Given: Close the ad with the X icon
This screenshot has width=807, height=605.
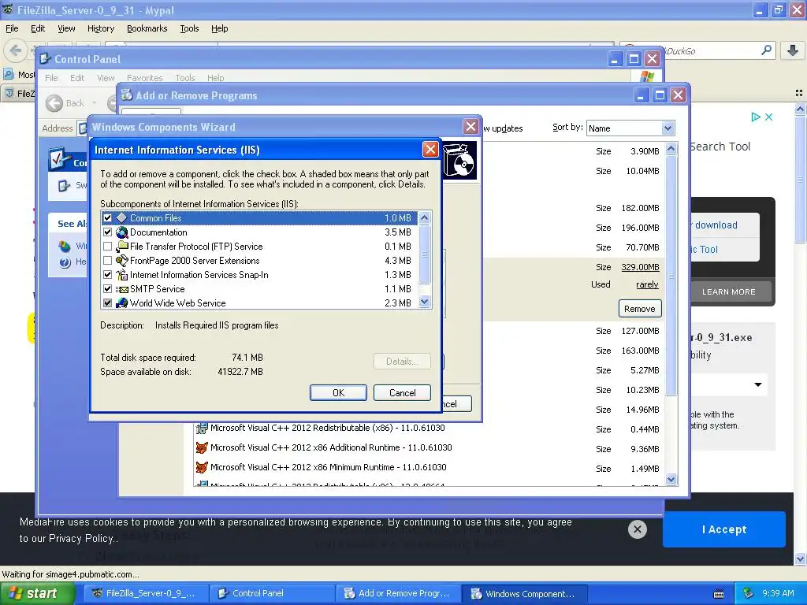Looking at the screenshot, I should 769,117.
